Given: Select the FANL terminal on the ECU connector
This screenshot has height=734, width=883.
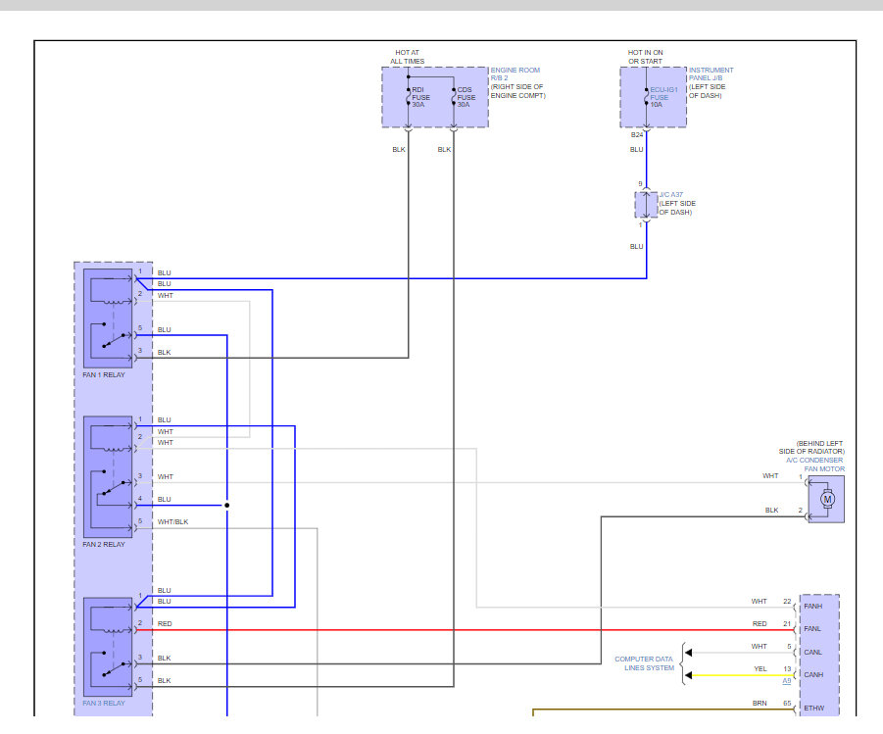Looking at the screenshot, I should 813,629.
